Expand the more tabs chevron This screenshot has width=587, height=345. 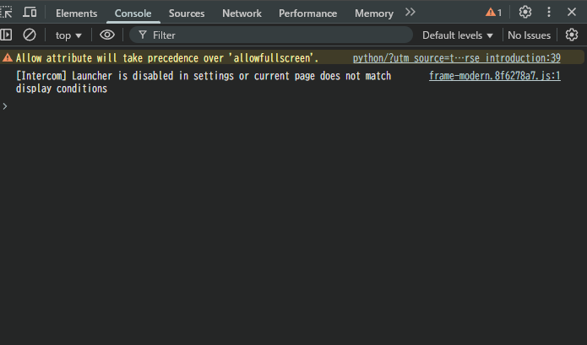point(410,13)
